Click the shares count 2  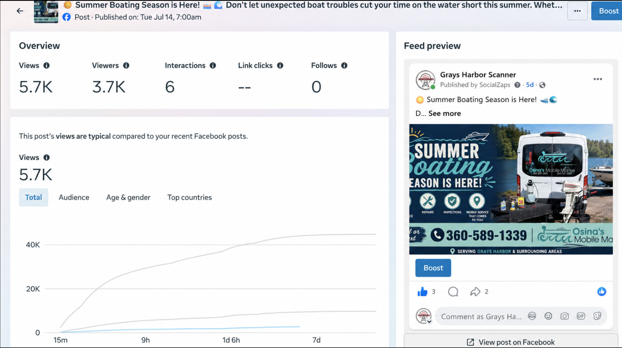coord(486,292)
